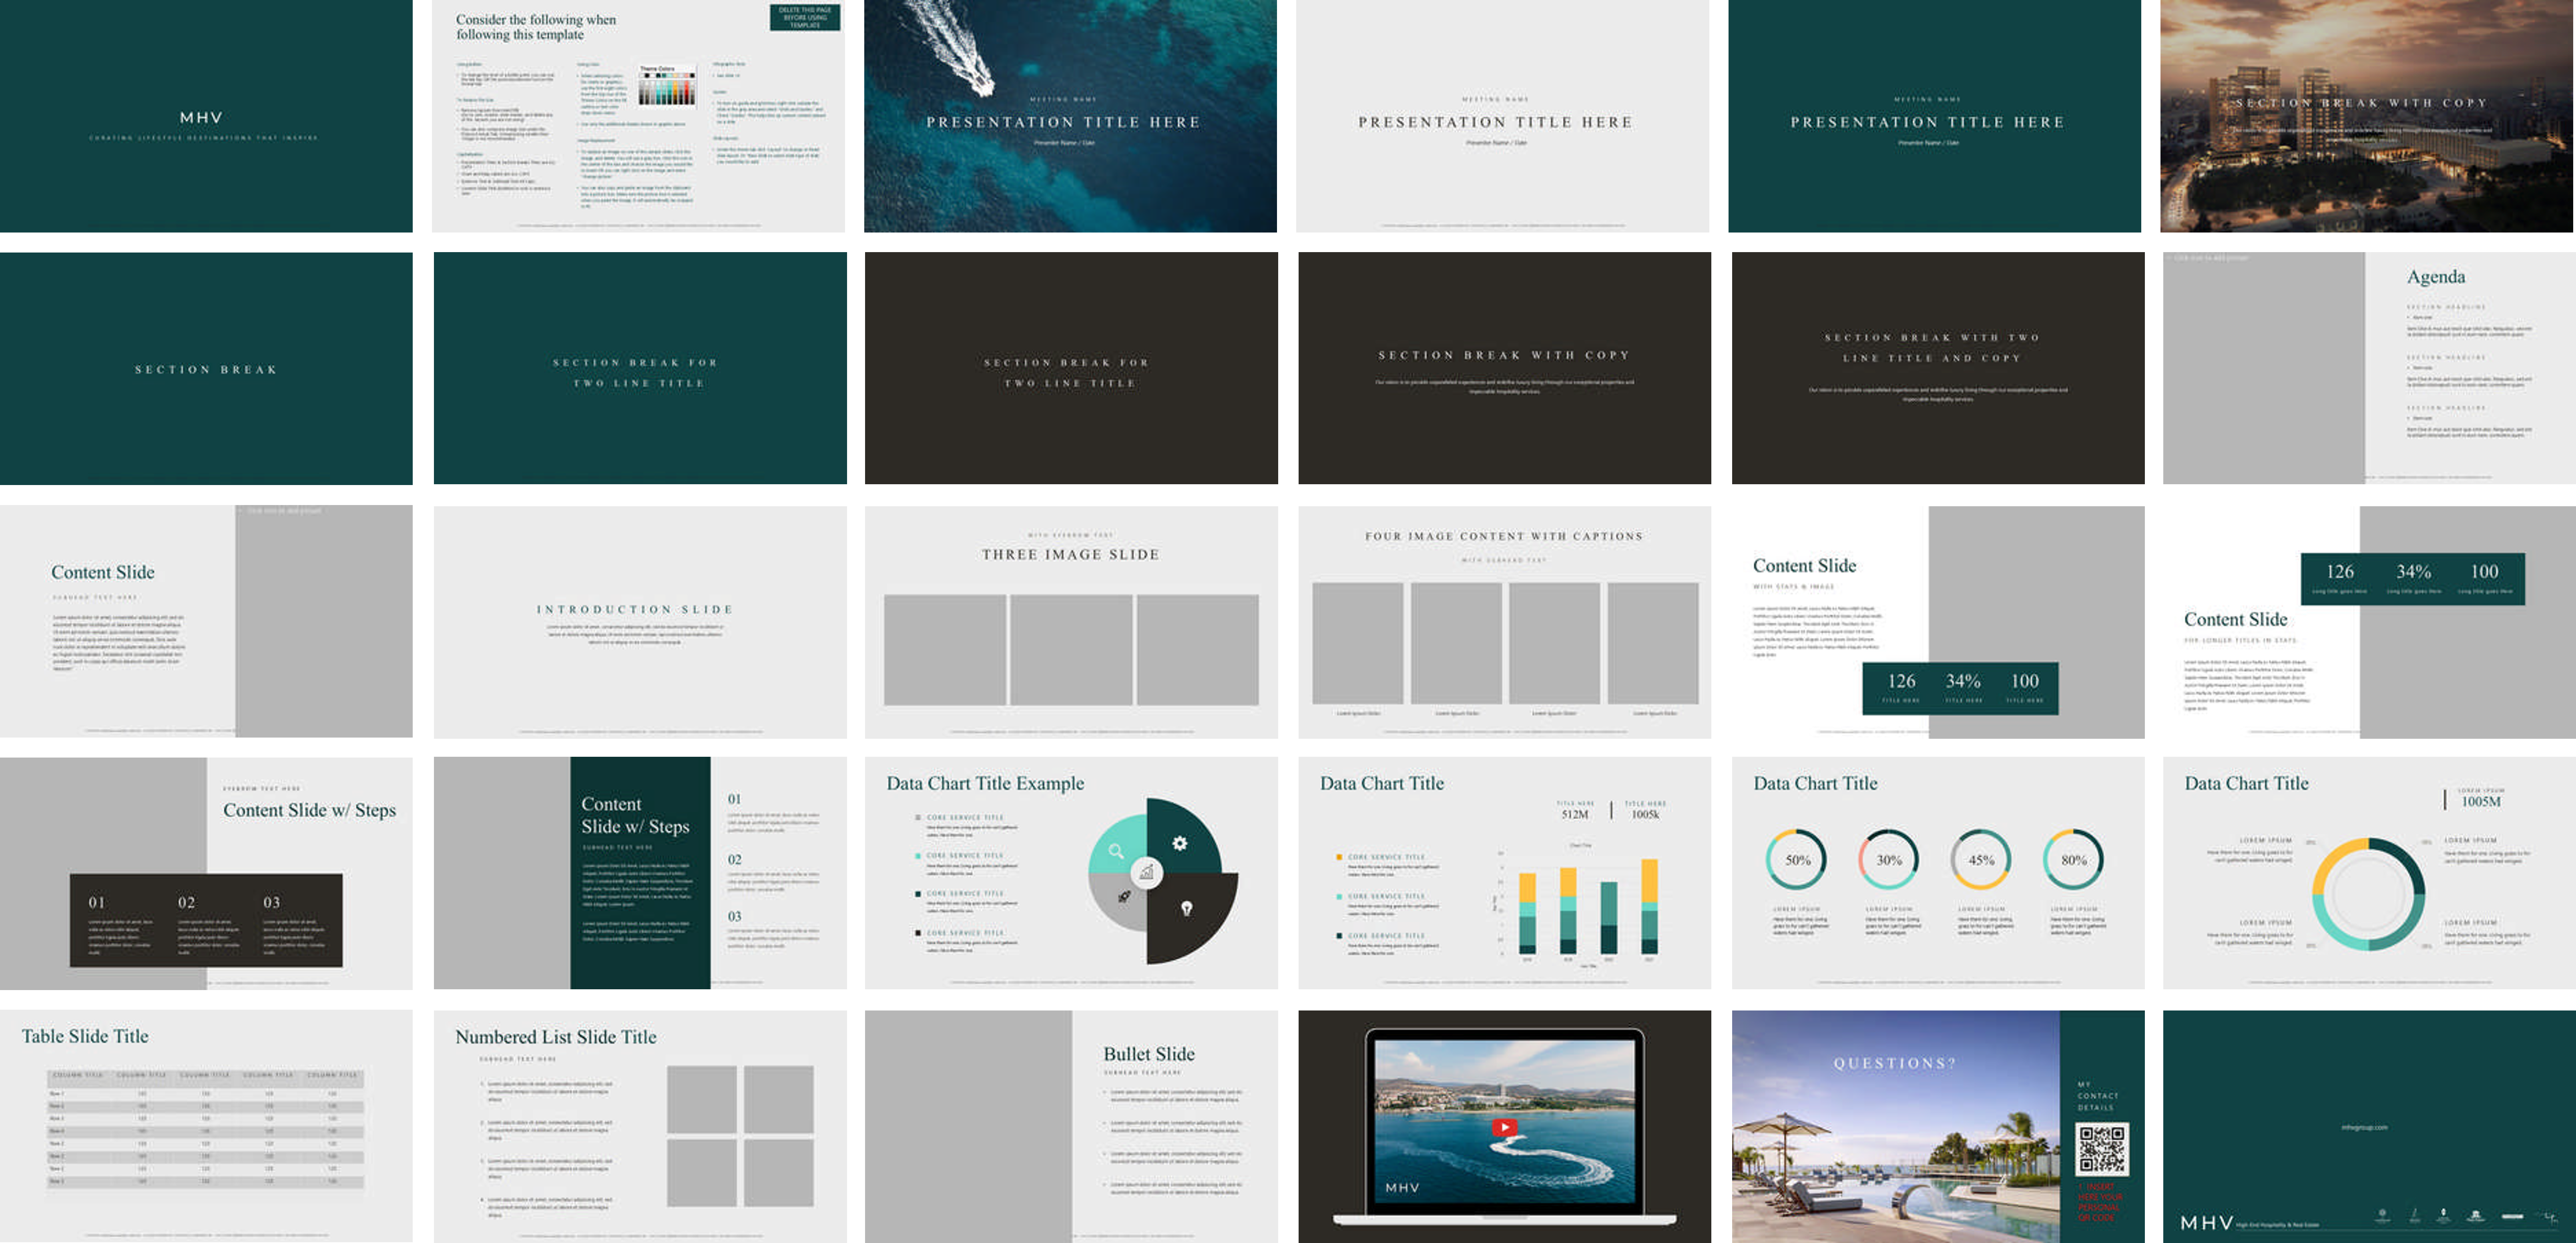This screenshot has height=1243, width=2576.
Task: Select the teal 'Section Break' slide
Action: point(206,368)
